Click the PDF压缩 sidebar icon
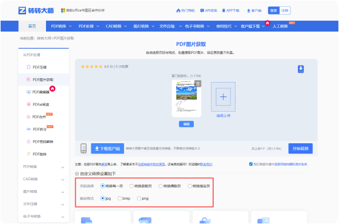 tap(28, 67)
